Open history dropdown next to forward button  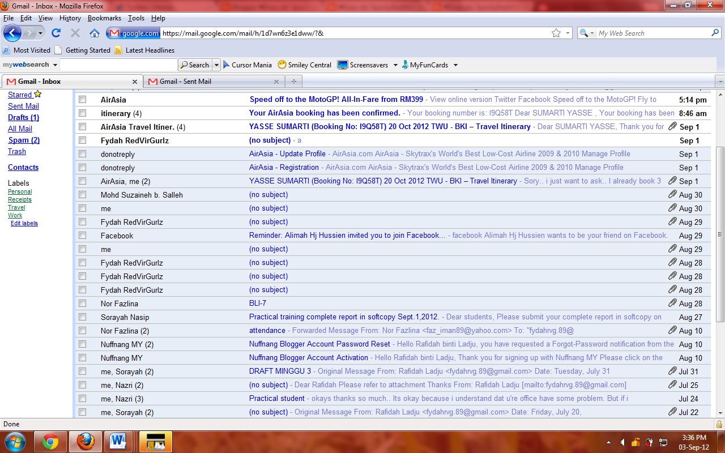point(41,33)
